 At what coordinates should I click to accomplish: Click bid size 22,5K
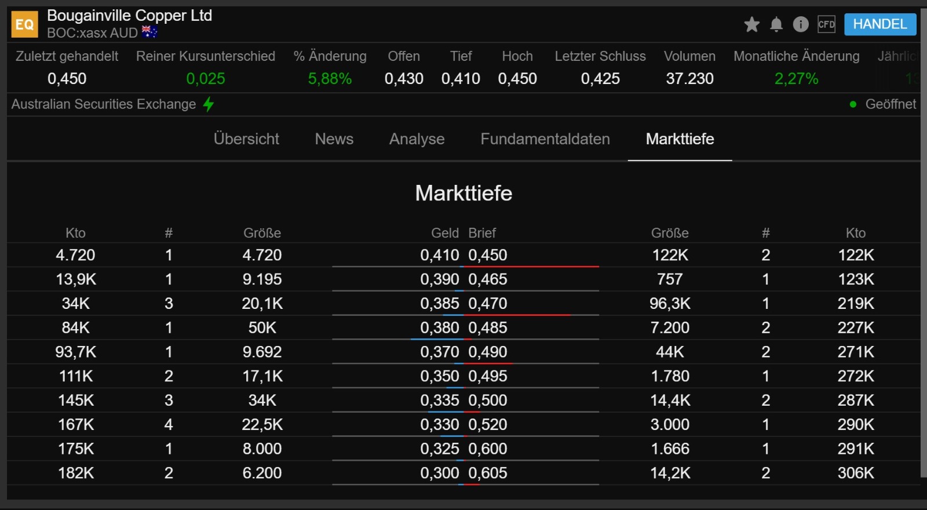point(262,425)
